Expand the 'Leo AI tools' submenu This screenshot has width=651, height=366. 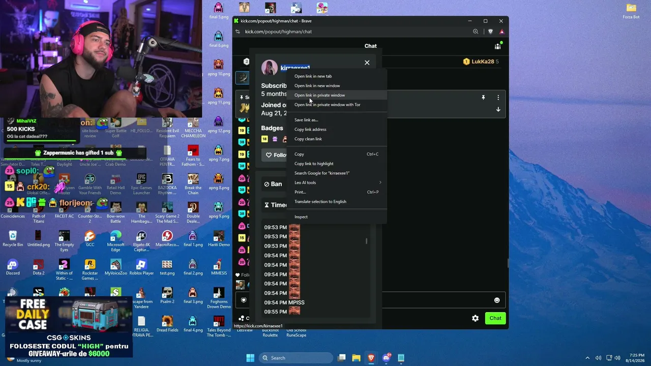pyautogui.click(x=337, y=182)
